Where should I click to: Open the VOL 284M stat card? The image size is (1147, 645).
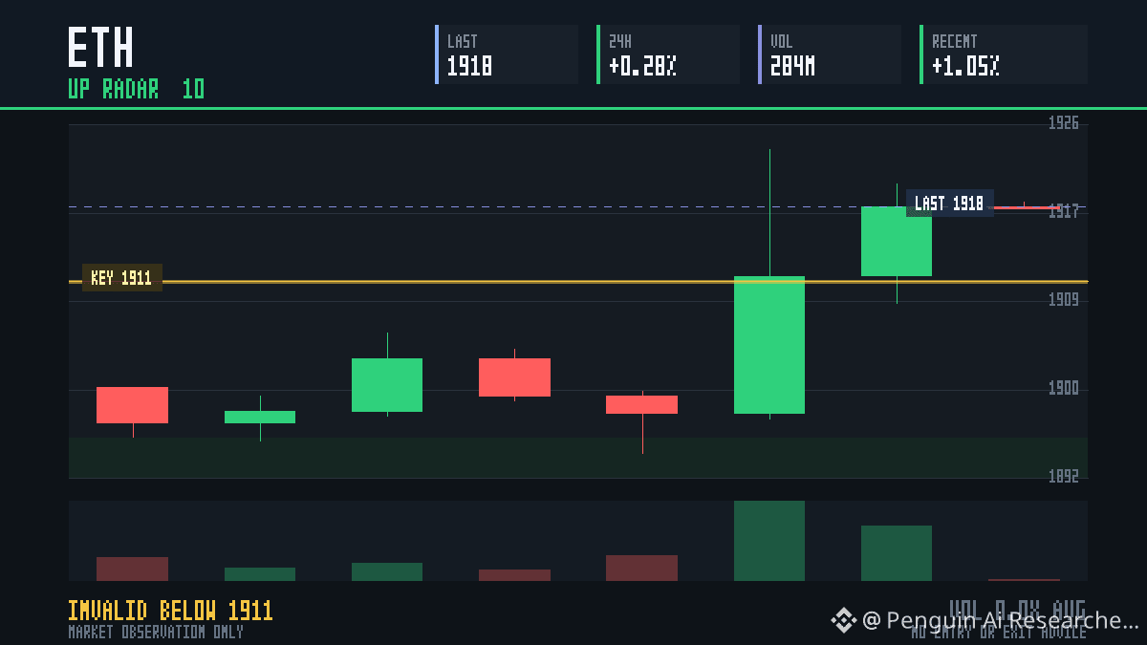click(x=830, y=54)
